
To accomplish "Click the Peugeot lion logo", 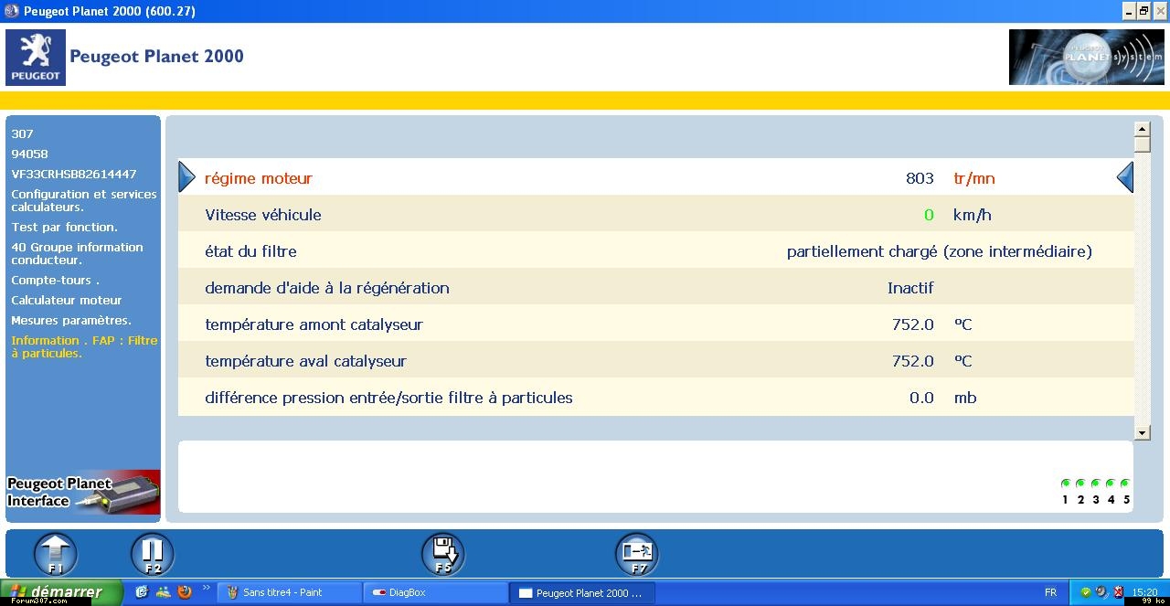I will tap(36, 57).
